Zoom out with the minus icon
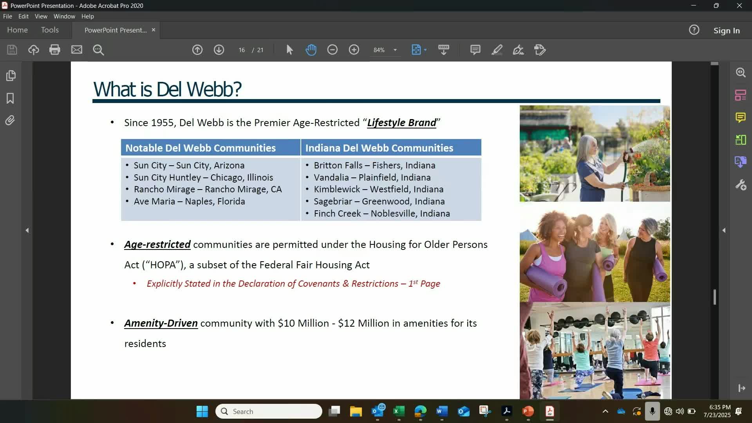The image size is (752, 423). pyautogui.click(x=333, y=50)
